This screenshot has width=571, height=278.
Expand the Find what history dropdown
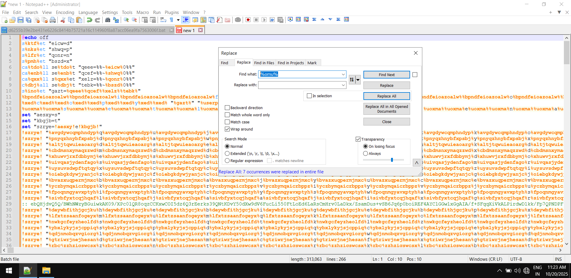(x=343, y=74)
